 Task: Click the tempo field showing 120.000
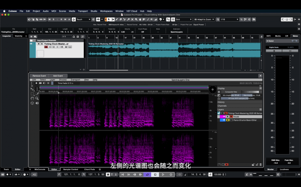coord(218,174)
